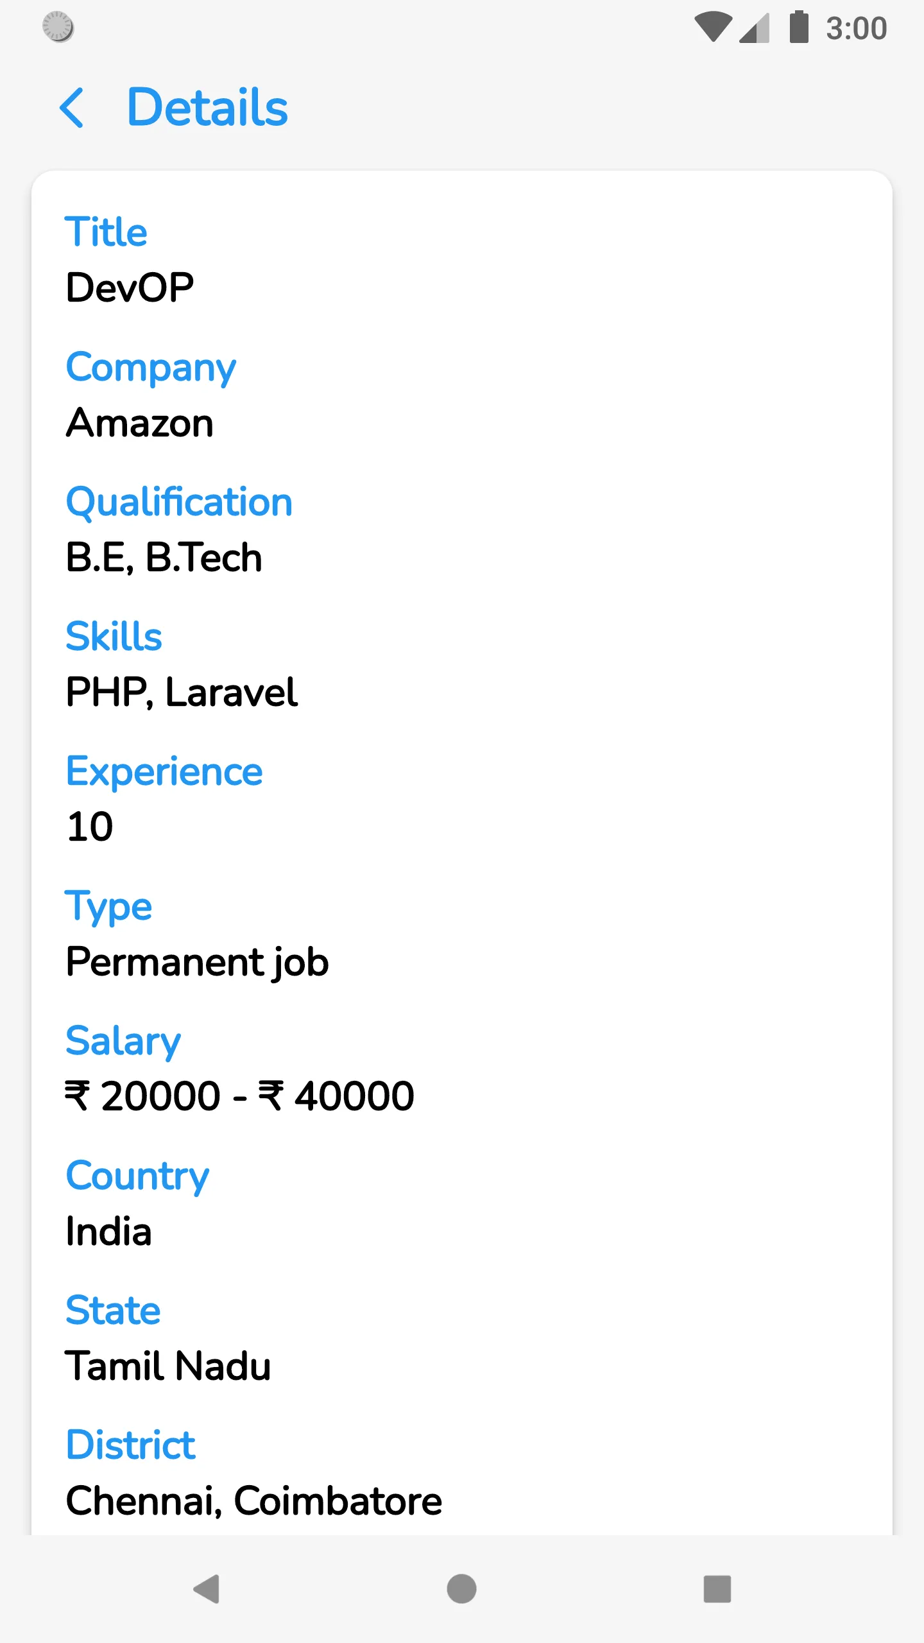
Task: Select the DevOP title value
Action: 130,287
